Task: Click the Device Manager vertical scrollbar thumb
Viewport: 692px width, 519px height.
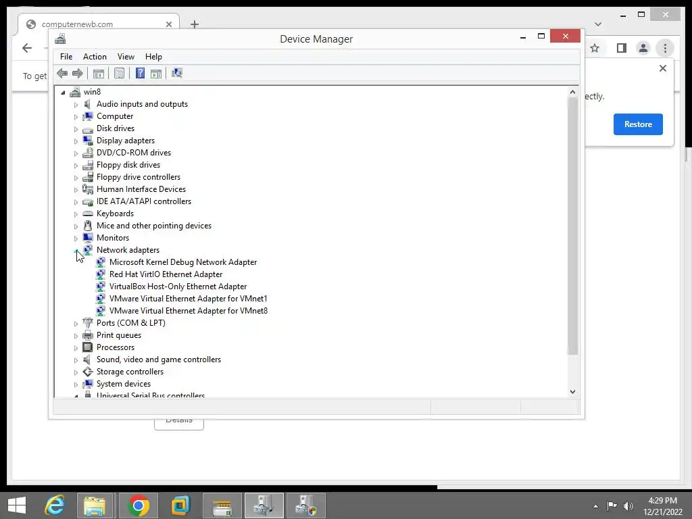Action: coord(572,226)
